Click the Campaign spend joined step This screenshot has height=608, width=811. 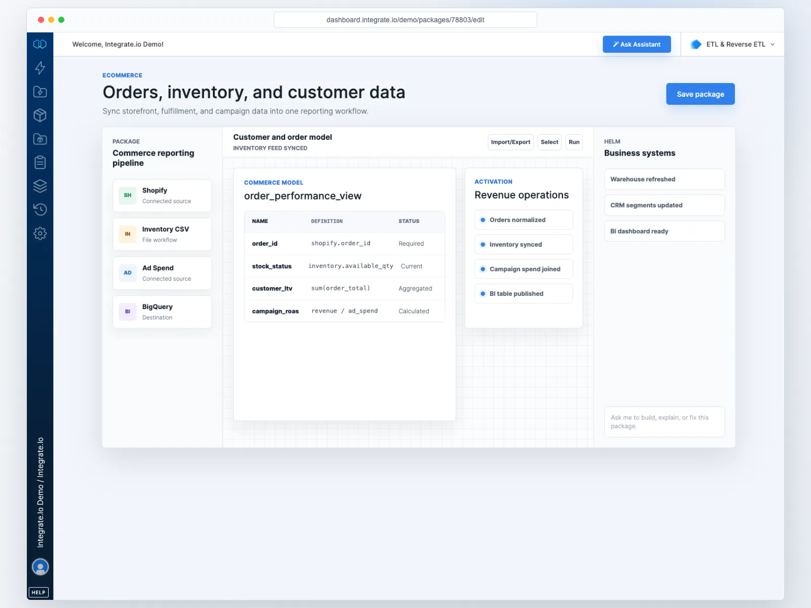coord(524,269)
